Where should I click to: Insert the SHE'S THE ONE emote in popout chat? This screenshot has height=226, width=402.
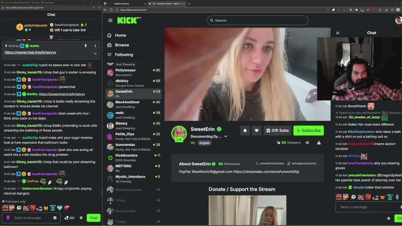(x=52, y=208)
